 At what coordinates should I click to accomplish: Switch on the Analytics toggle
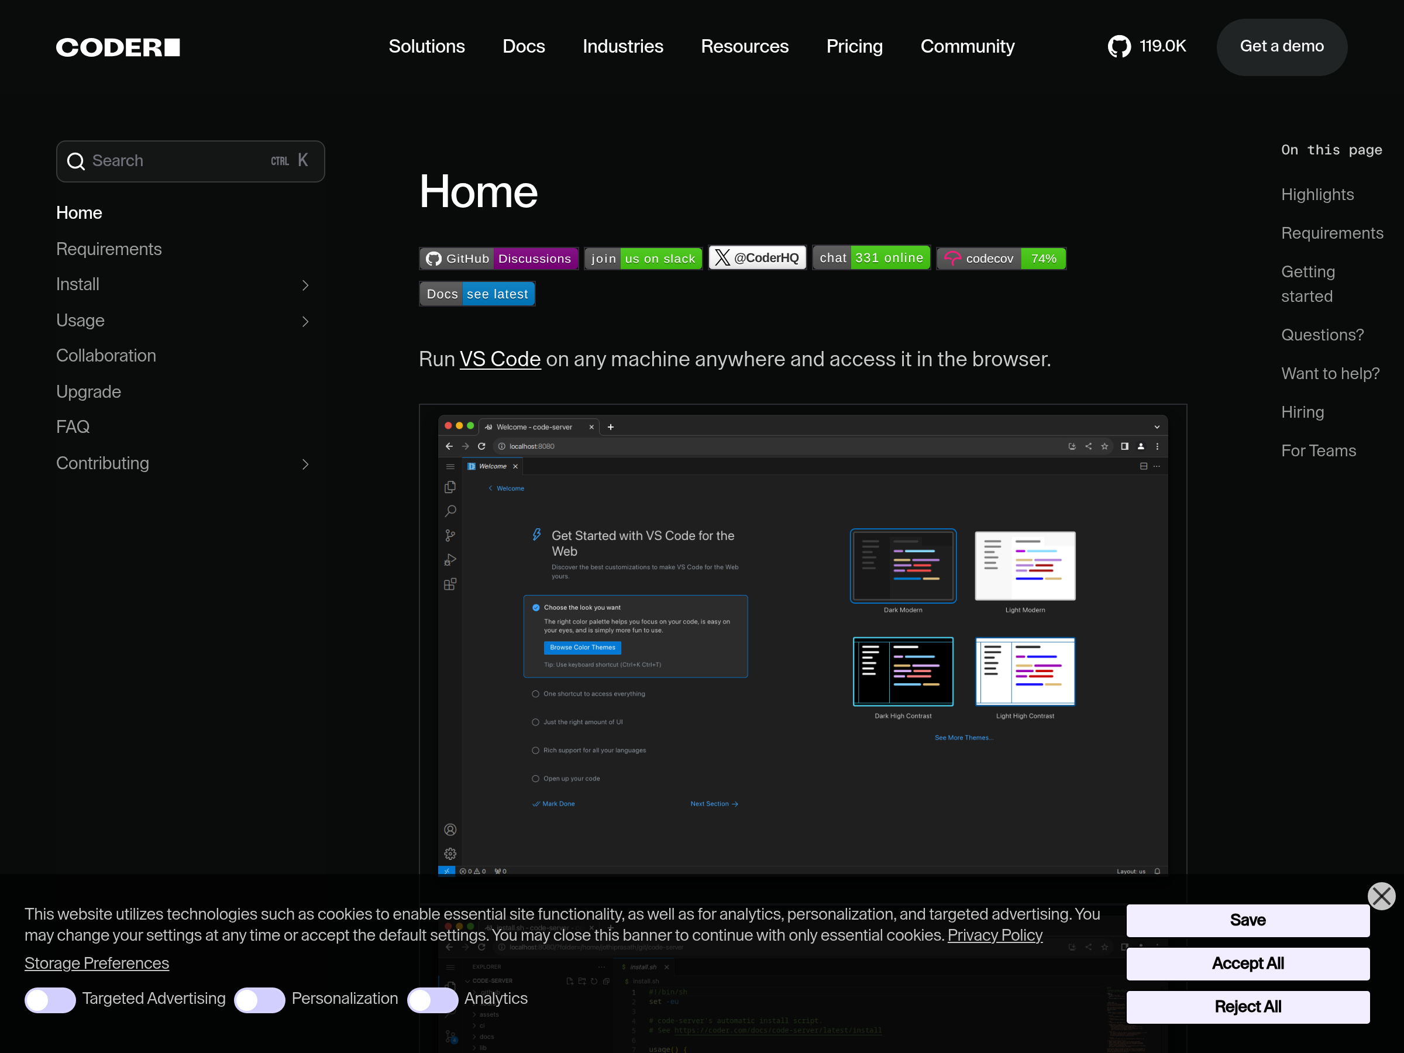click(x=432, y=1000)
